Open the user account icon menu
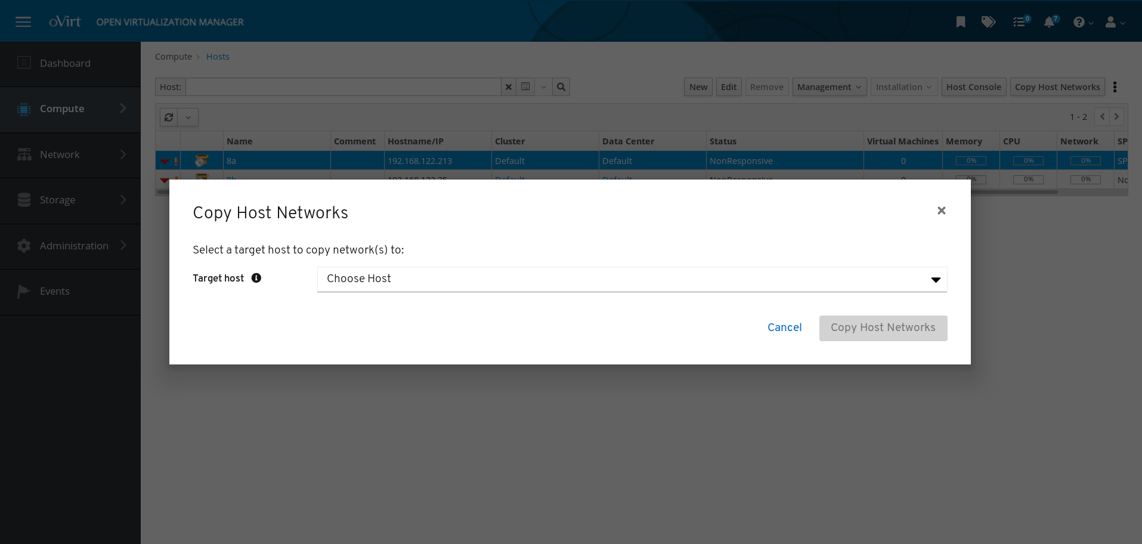1142x544 pixels. point(1112,21)
